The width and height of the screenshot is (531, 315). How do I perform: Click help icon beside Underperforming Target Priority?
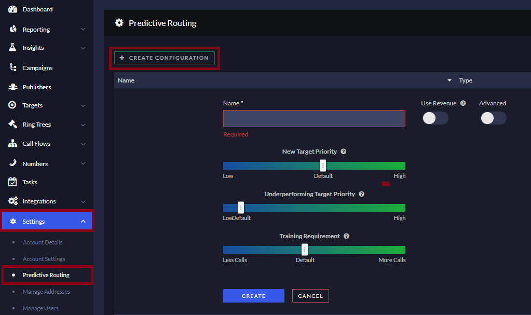tap(361, 194)
